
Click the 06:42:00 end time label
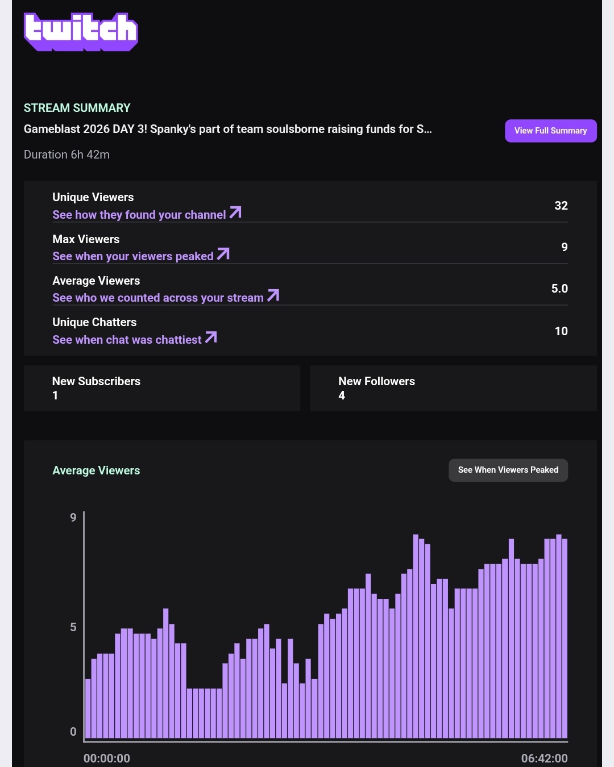[544, 758]
